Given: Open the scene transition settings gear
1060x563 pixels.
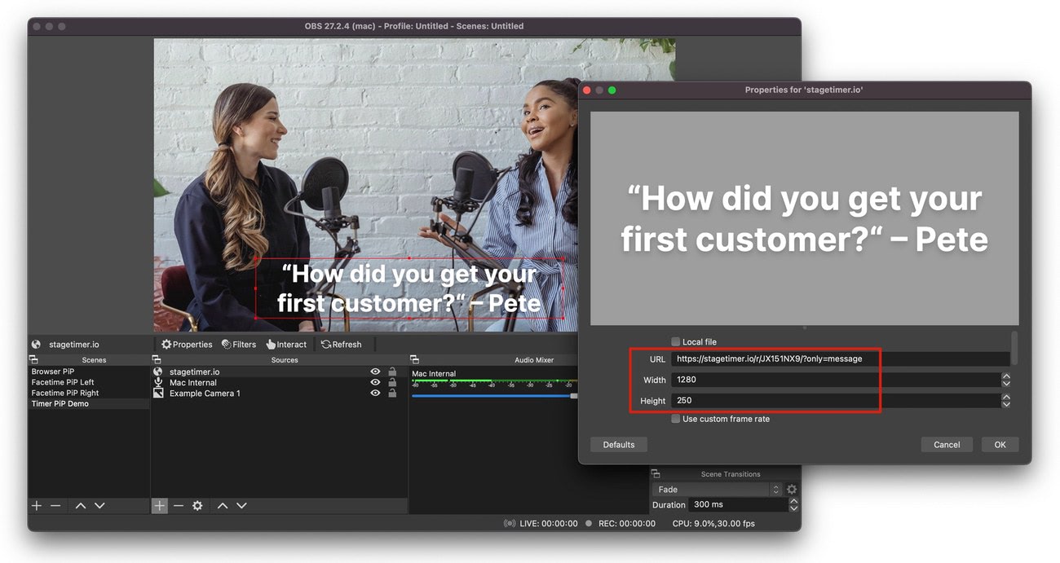Looking at the screenshot, I should pos(792,490).
